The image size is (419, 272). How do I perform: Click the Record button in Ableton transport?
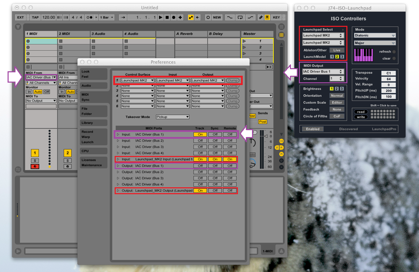click(x=174, y=17)
